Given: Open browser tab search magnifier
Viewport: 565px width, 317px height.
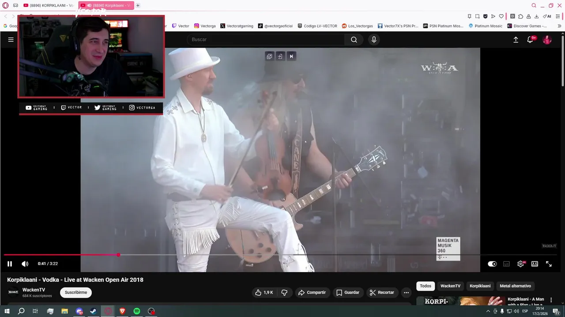Looking at the screenshot, I should coord(534,5).
